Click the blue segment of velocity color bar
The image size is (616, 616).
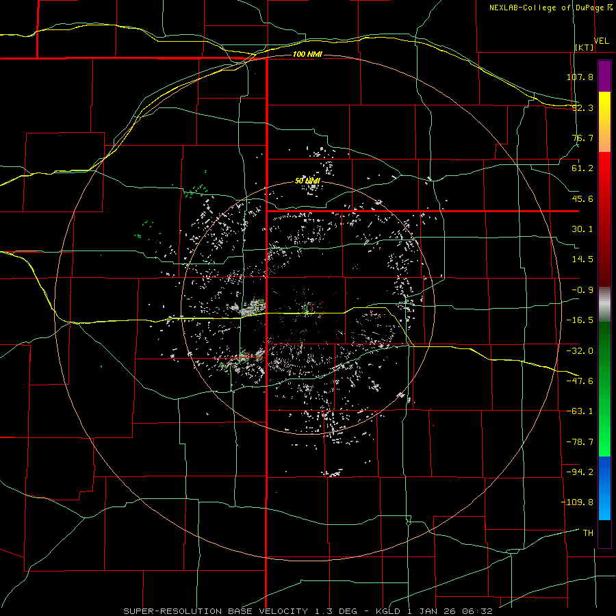[x=604, y=488]
